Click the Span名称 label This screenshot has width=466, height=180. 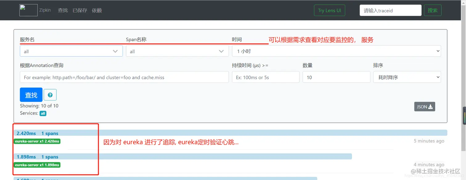(136, 40)
